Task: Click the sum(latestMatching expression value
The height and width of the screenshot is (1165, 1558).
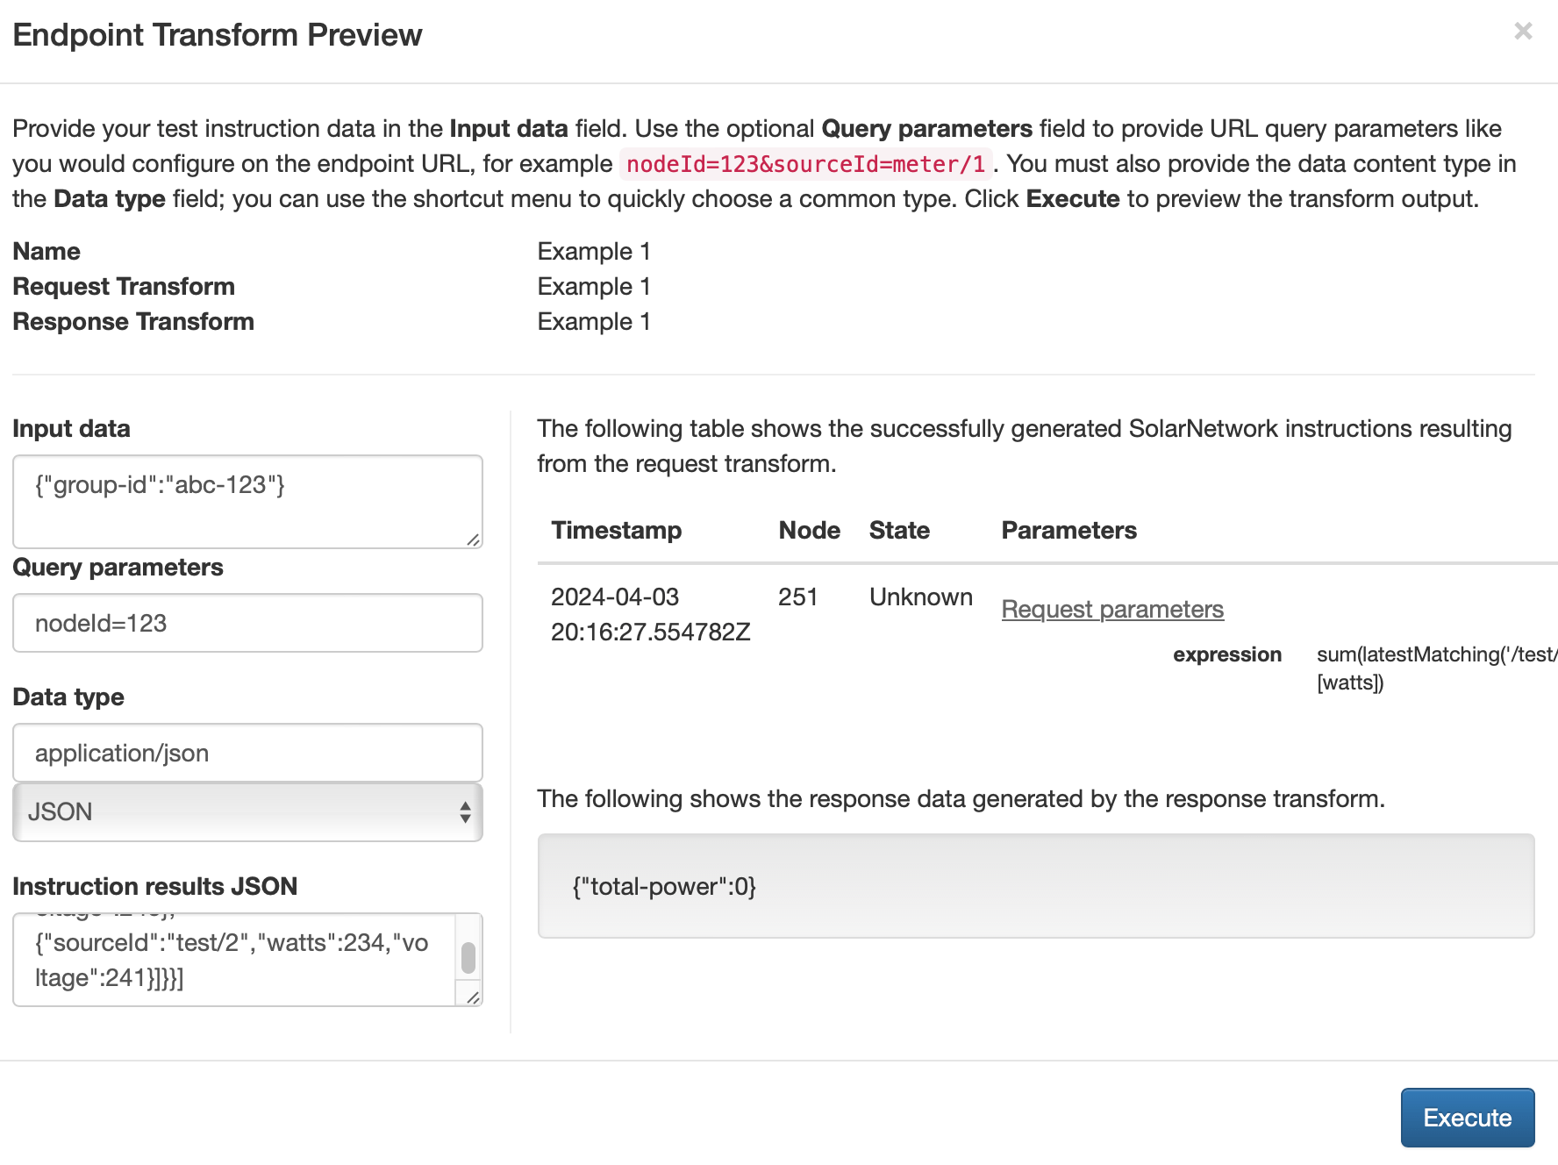Action: [1436, 668]
